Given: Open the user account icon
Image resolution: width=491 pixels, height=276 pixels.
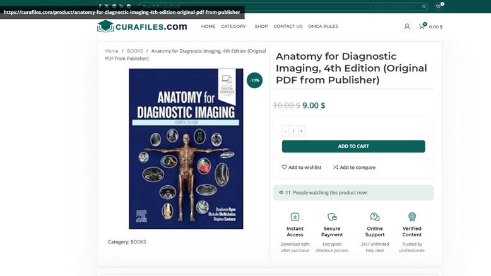Looking at the screenshot, I should pos(407,26).
